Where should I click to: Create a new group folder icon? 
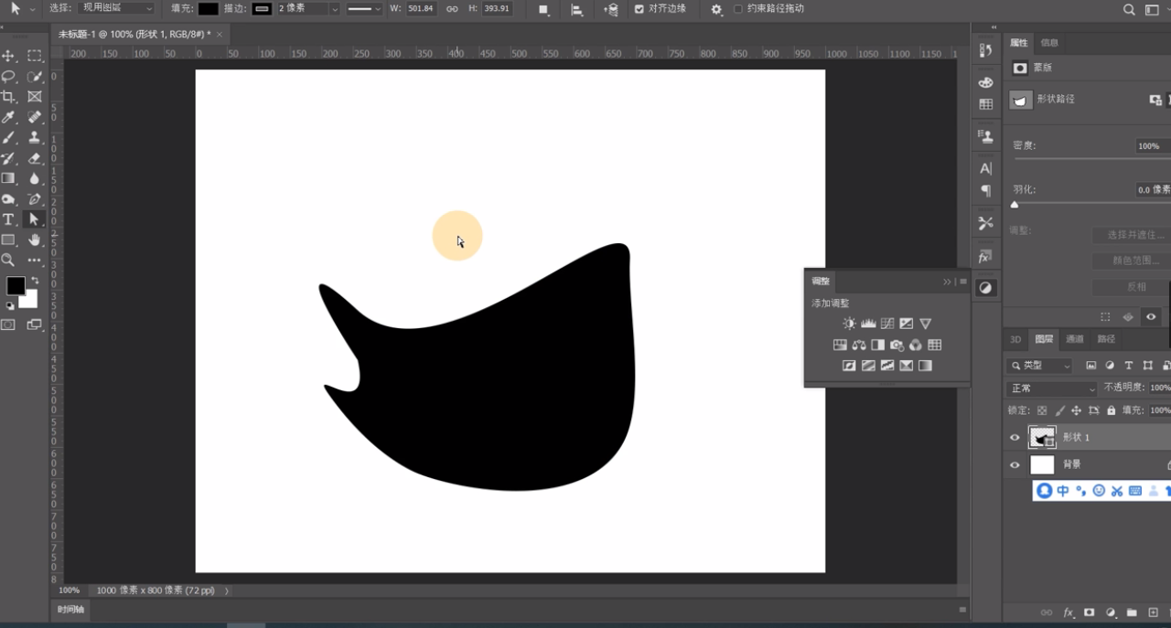tap(1132, 612)
